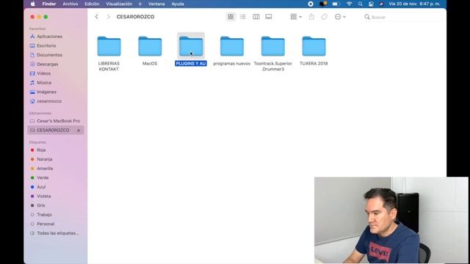
Task: Click the Edit Tags toolbar icon
Action: tap(324, 17)
